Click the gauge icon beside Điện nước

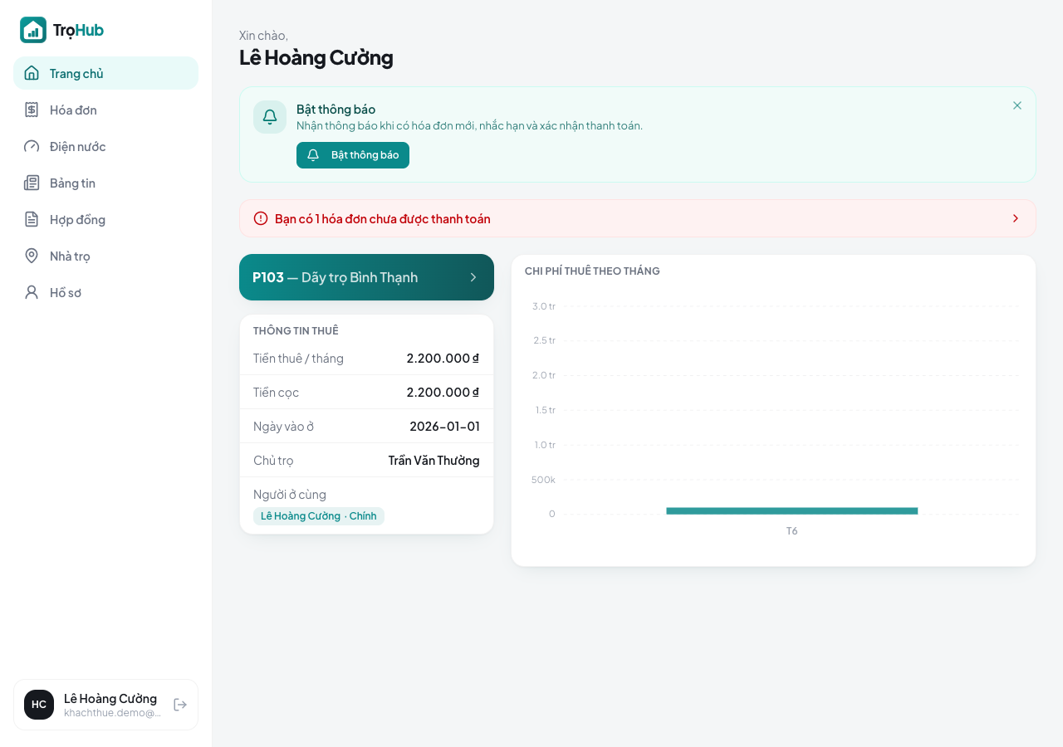(32, 146)
